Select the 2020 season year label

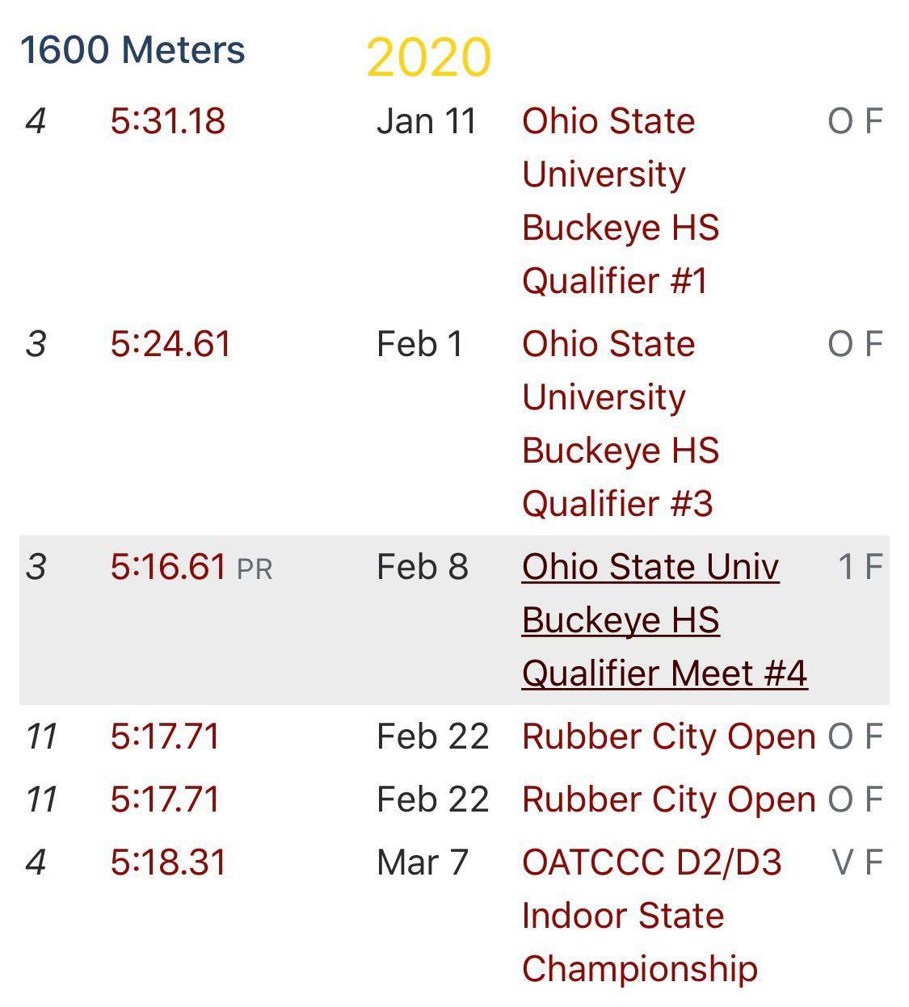click(x=428, y=57)
